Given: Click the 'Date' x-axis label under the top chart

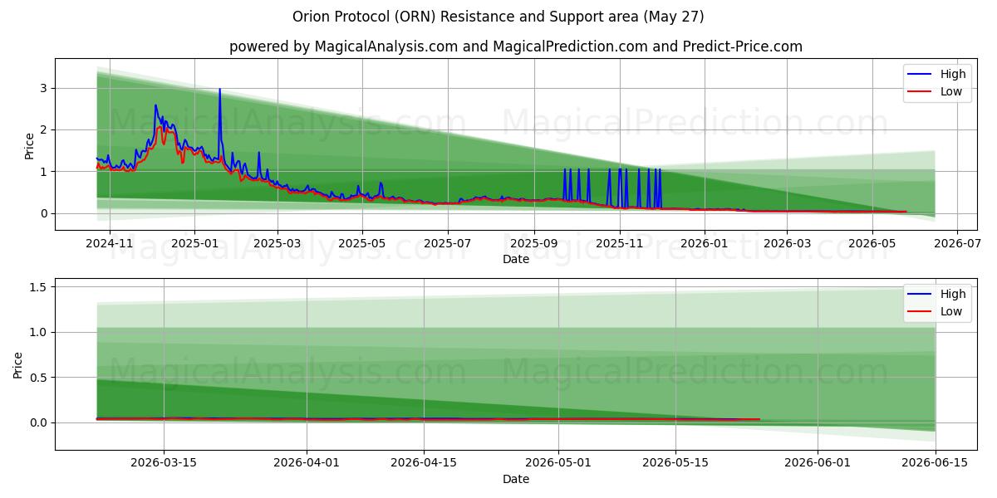Looking at the screenshot, I should pyautogui.click(x=516, y=260).
